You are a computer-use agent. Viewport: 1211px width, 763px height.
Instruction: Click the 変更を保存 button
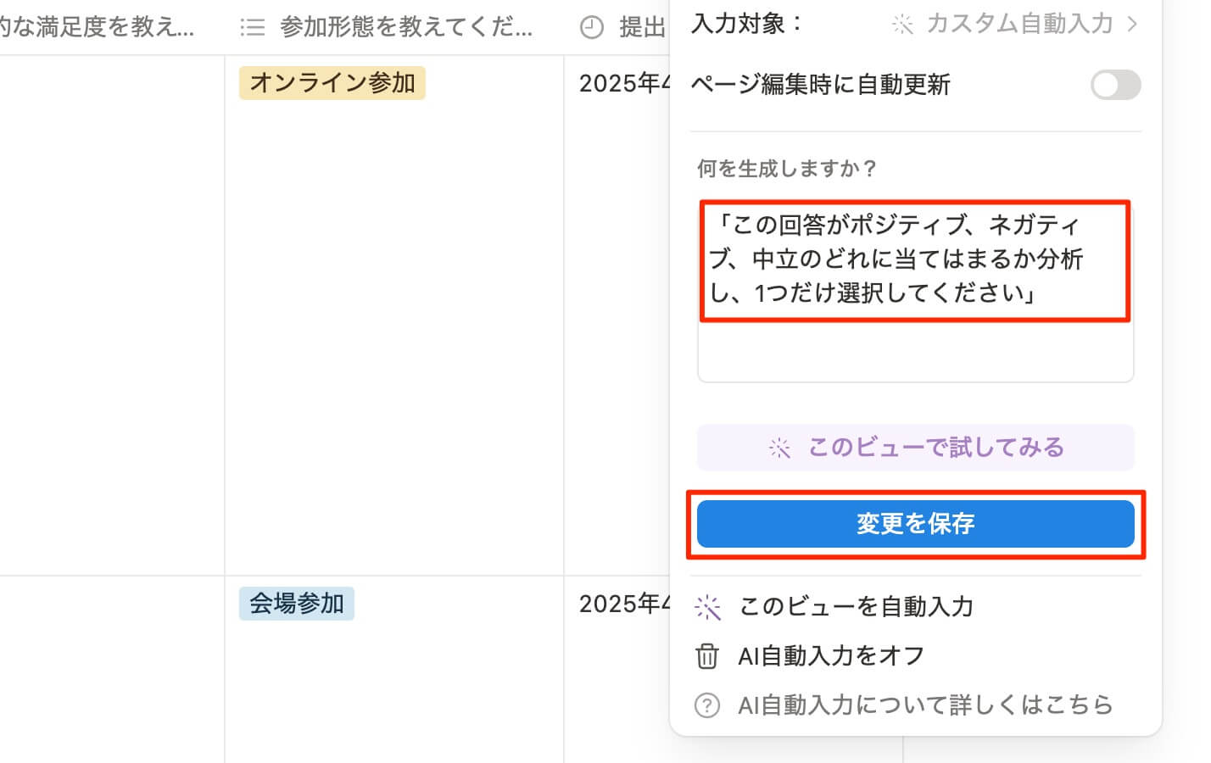click(915, 524)
